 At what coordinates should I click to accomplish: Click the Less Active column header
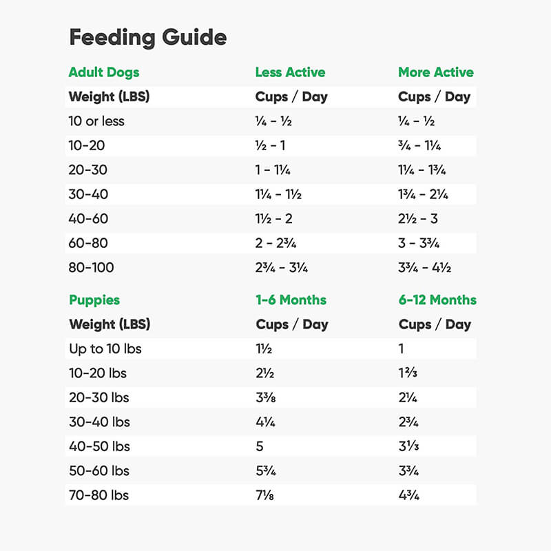(x=290, y=72)
